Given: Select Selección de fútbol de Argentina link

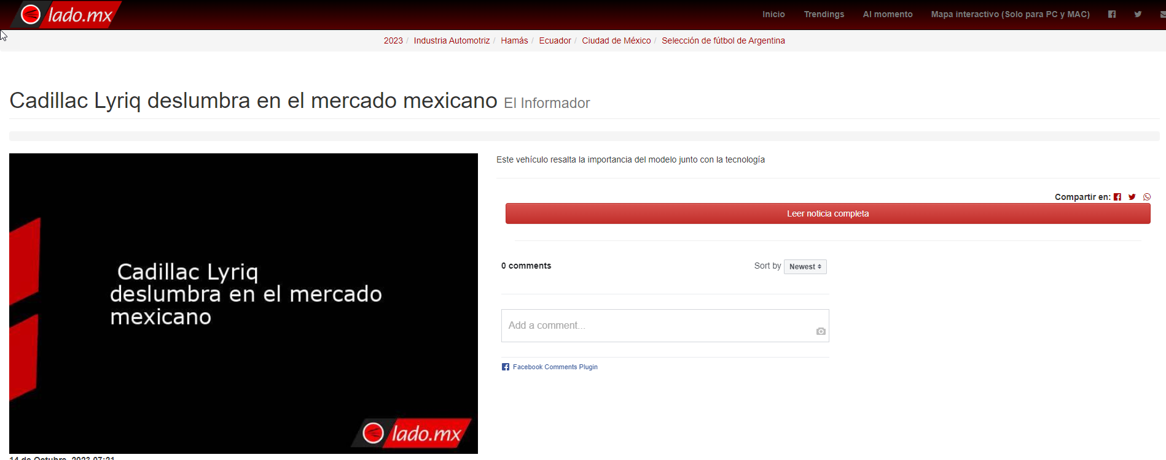Looking at the screenshot, I should click(723, 40).
